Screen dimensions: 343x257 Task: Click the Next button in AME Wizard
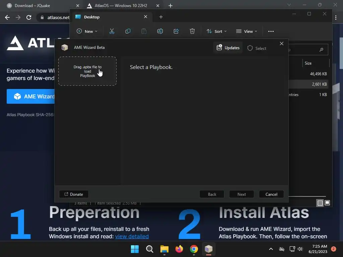pyautogui.click(x=242, y=194)
